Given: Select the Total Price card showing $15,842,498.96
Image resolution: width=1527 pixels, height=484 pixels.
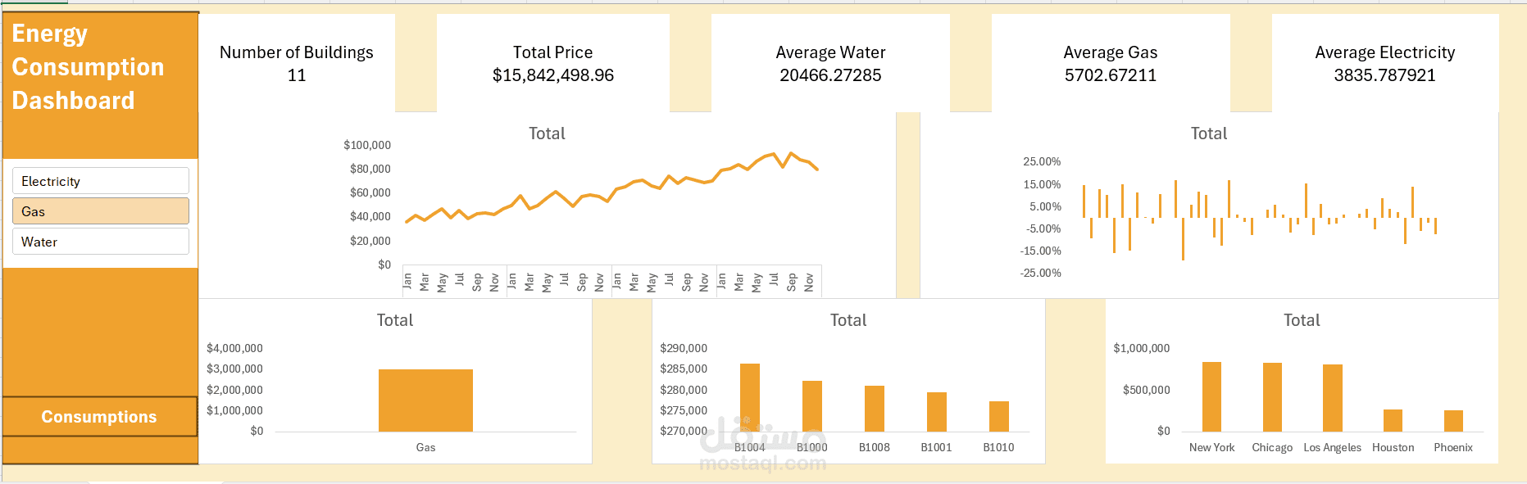Looking at the screenshot, I should point(552,63).
